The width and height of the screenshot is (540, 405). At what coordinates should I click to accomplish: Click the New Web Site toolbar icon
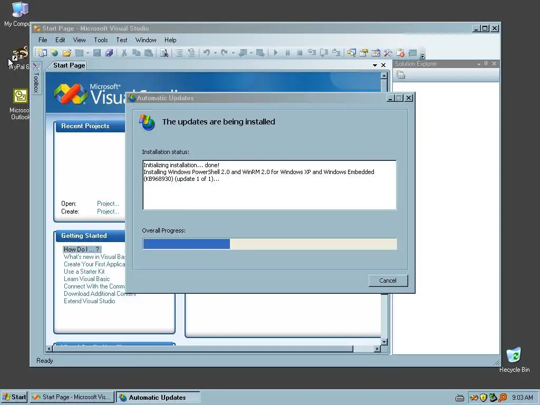(54, 53)
